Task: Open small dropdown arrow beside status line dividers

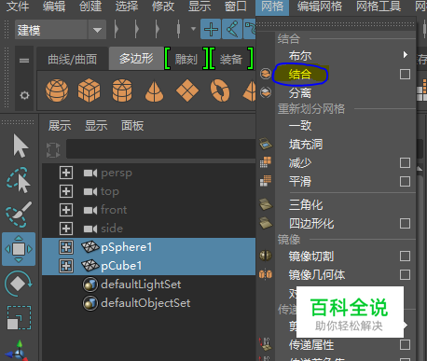Action: point(193,29)
